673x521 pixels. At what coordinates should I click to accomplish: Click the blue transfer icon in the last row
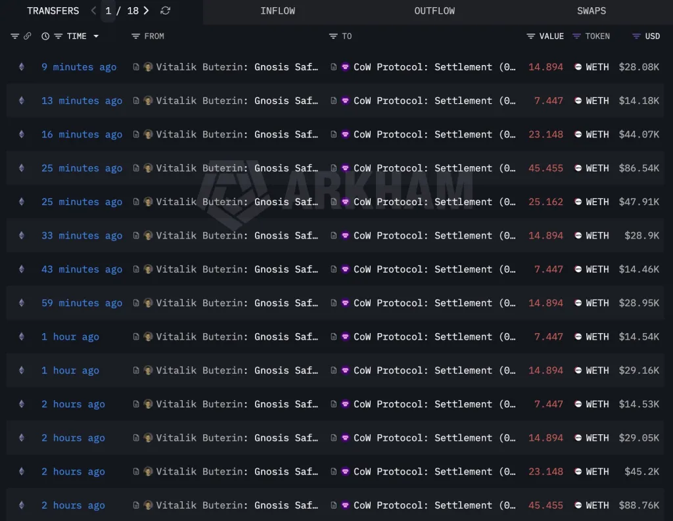coord(21,505)
